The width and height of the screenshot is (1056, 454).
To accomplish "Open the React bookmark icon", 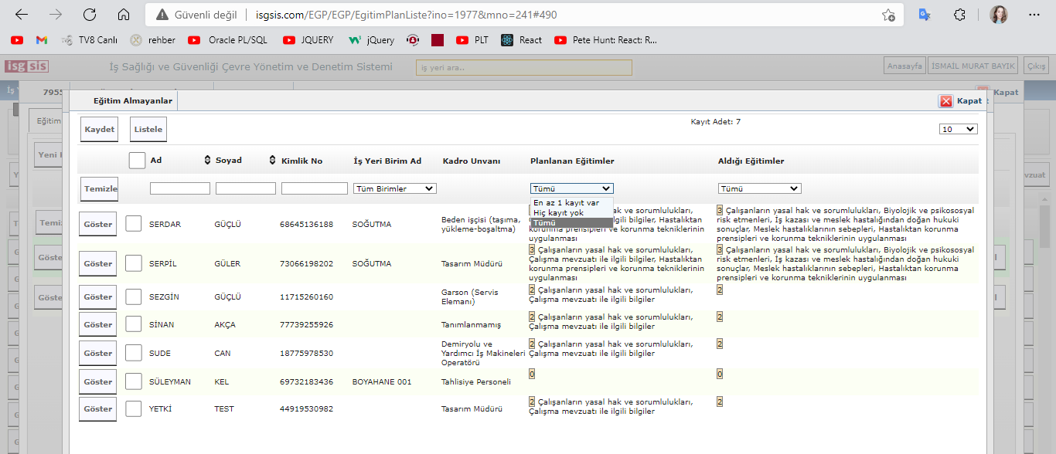I will coord(507,40).
